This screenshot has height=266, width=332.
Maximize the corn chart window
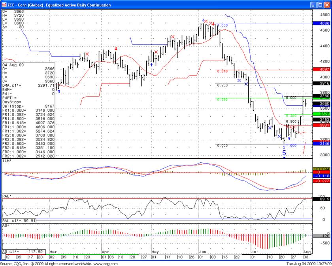[x=320, y=5]
